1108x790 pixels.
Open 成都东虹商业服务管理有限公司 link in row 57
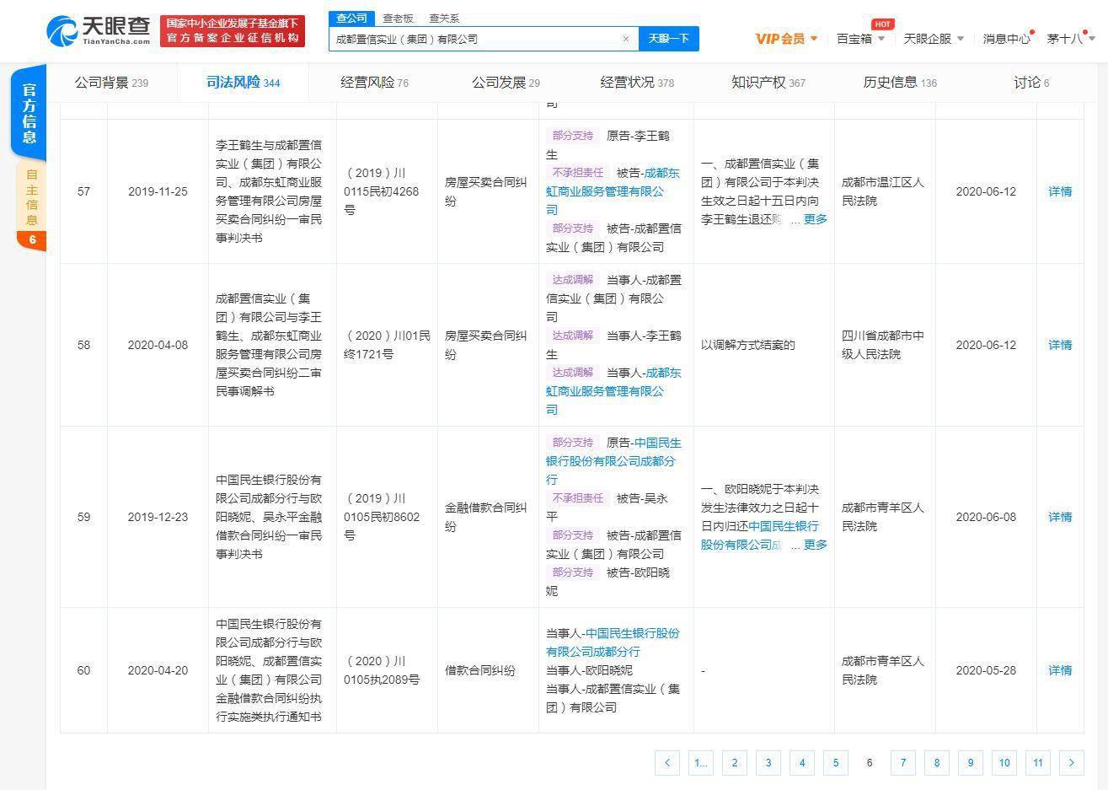tap(613, 191)
